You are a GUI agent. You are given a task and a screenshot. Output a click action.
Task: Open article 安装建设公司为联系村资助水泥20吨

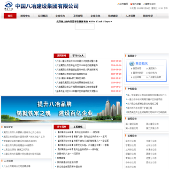click(x=20, y=141)
